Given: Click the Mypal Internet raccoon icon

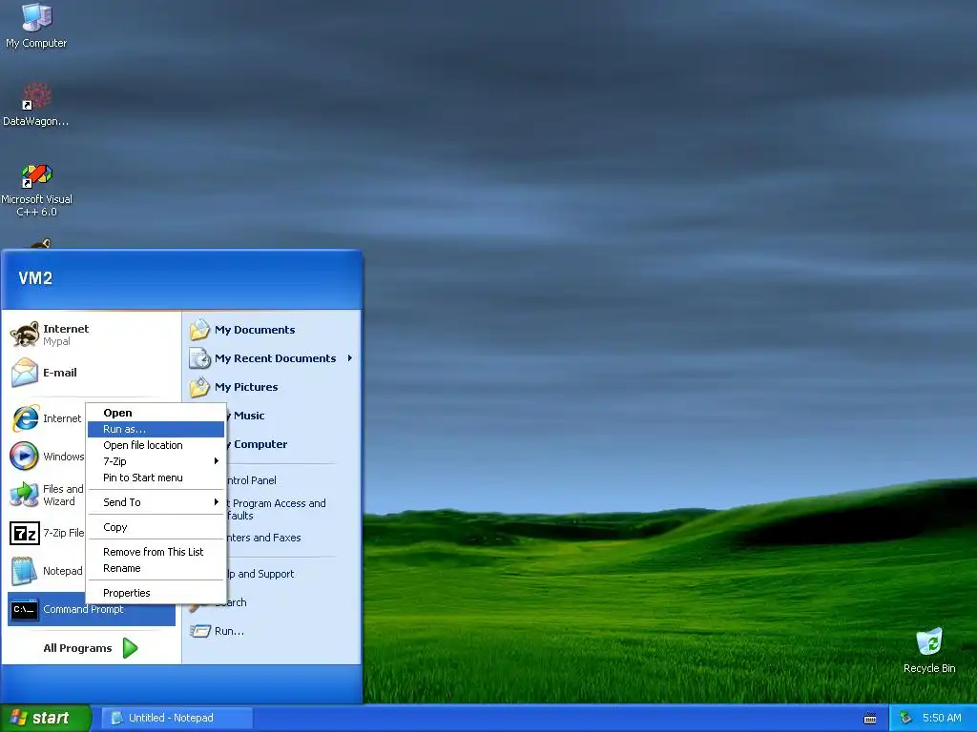Looking at the screenshot, I should (x=25, y=335).
